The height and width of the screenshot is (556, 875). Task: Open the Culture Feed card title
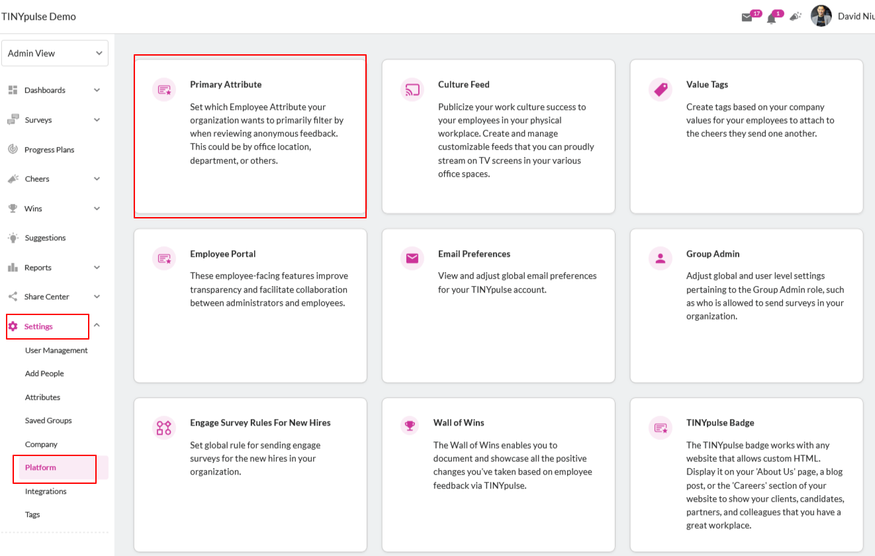(x=463, y=84)
